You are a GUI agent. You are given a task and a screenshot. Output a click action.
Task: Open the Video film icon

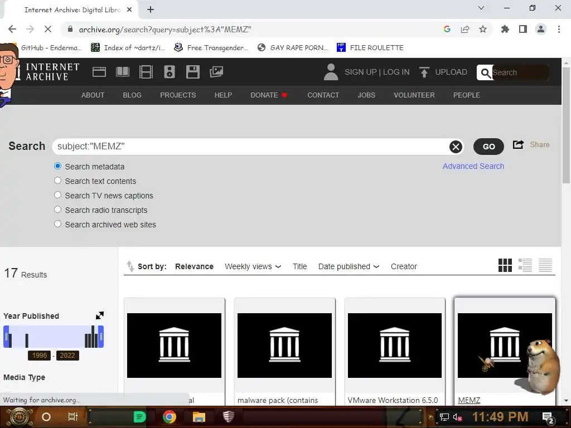coord(146,72)
